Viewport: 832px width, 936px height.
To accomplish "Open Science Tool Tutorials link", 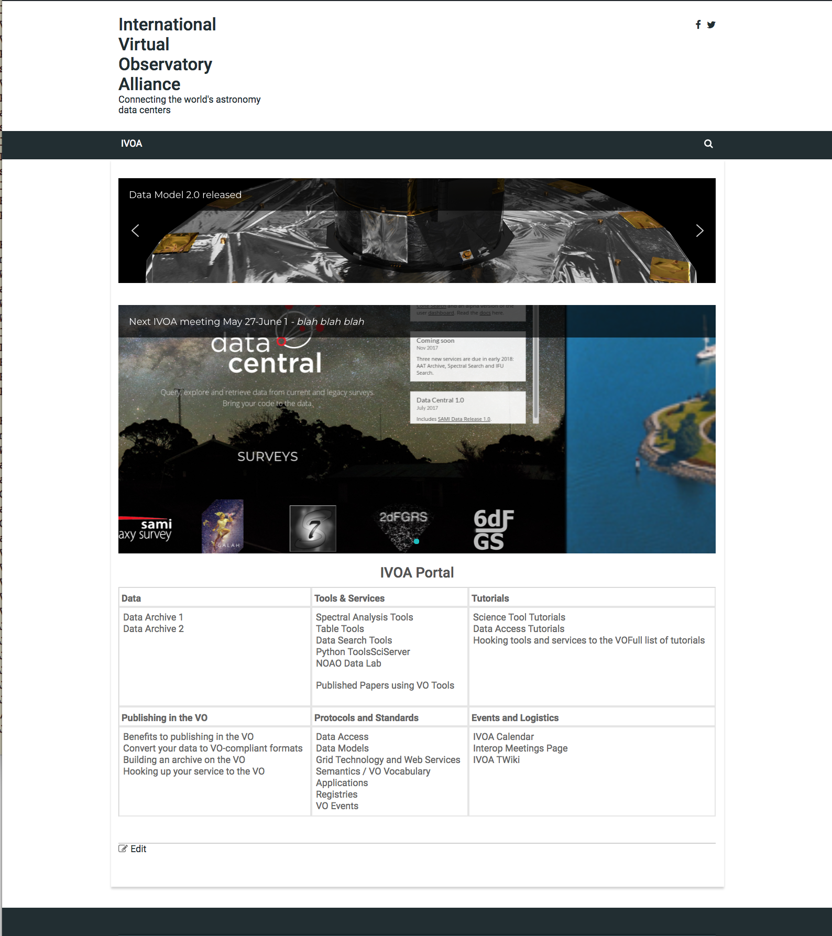I will coord(519,617).
